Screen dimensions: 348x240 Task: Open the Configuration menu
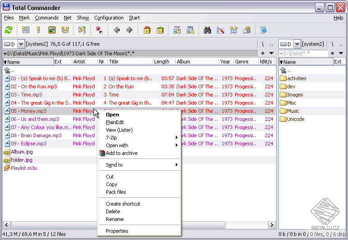tap(109, 18)
